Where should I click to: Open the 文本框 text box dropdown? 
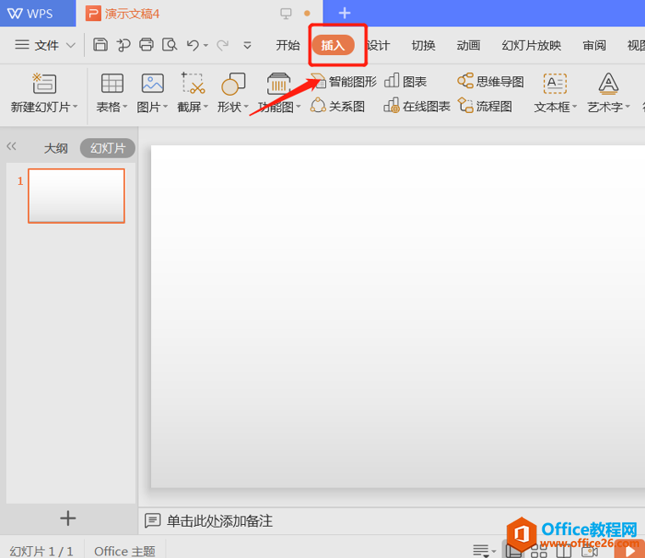(x=555, y=107)
